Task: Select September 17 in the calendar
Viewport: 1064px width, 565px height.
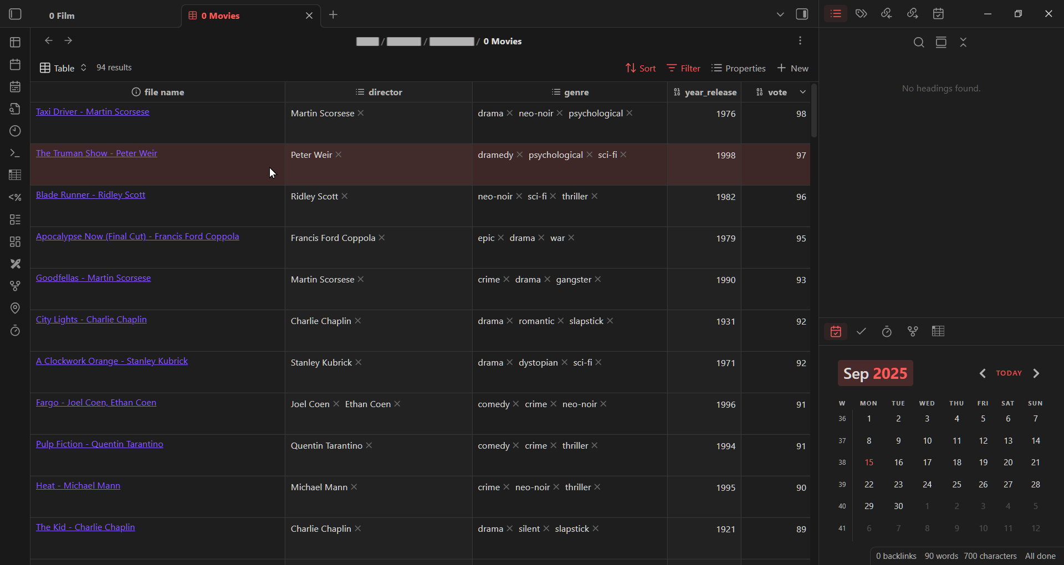Action: pyautogui.click(x=927, y=463)
